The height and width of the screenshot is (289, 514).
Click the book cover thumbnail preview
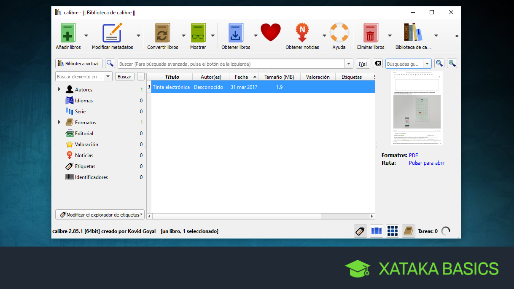tap(417, 108)
